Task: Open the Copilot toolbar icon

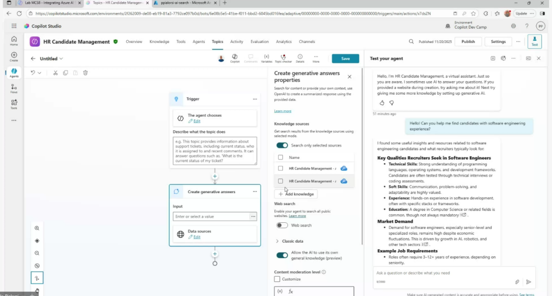Action: (x=235, y=58)
